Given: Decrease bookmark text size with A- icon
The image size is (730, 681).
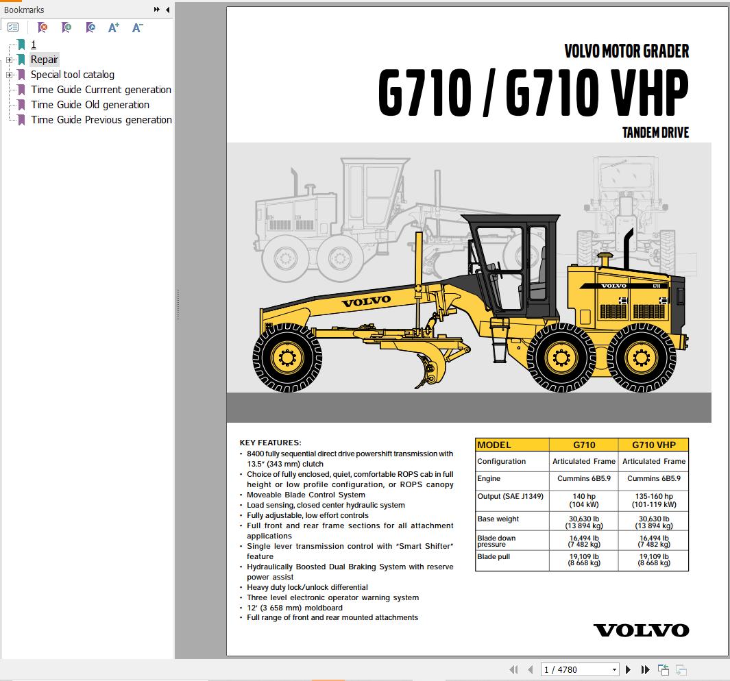Looking at the screenshot, I should click(x=137, y=27).
